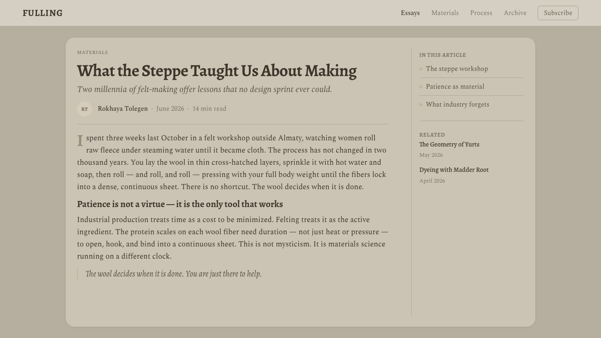Select the RT author avatar
The height and width of the screenshot is (338, 601).
pyautogui.click(x=85, y=109)
